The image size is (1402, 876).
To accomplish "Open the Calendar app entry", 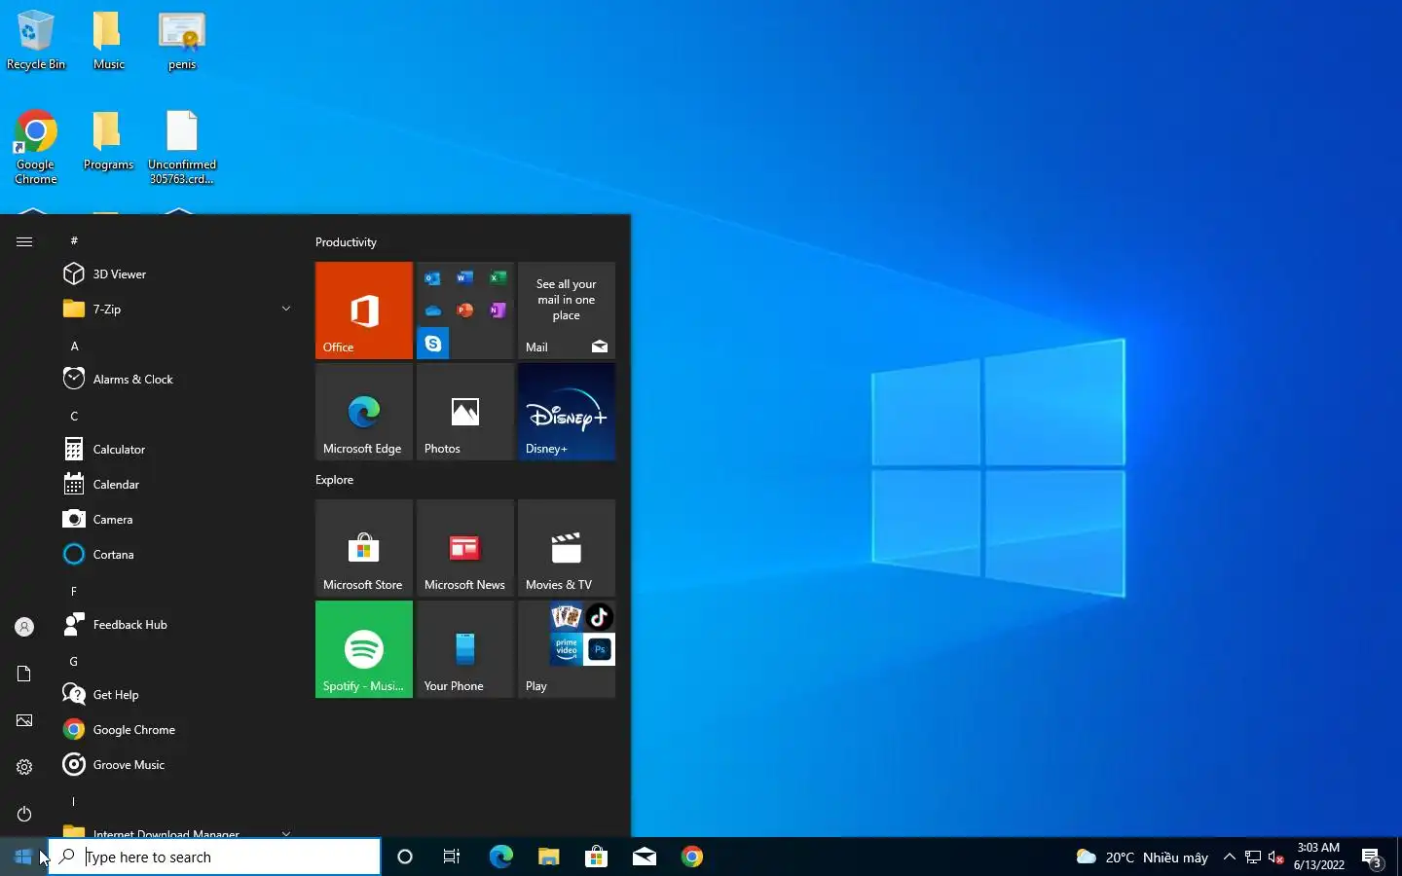I will click(x=175, y=485).
